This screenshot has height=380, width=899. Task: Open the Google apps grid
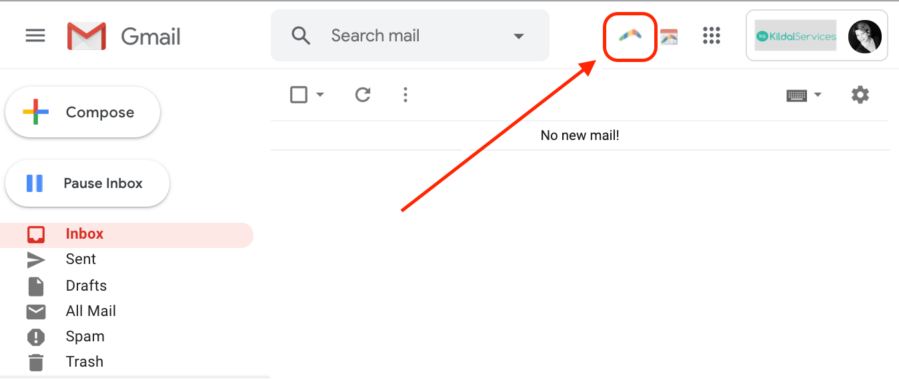[x=712, y=35]
